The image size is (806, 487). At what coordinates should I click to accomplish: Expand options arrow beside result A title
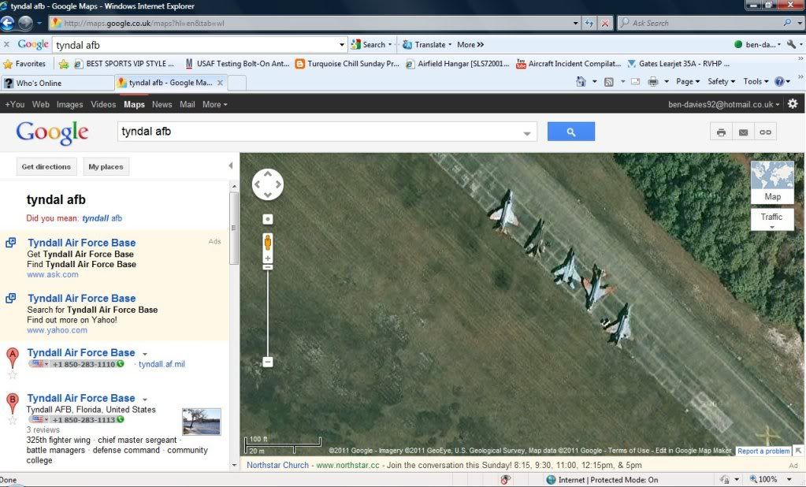click(x=145, y=354)
